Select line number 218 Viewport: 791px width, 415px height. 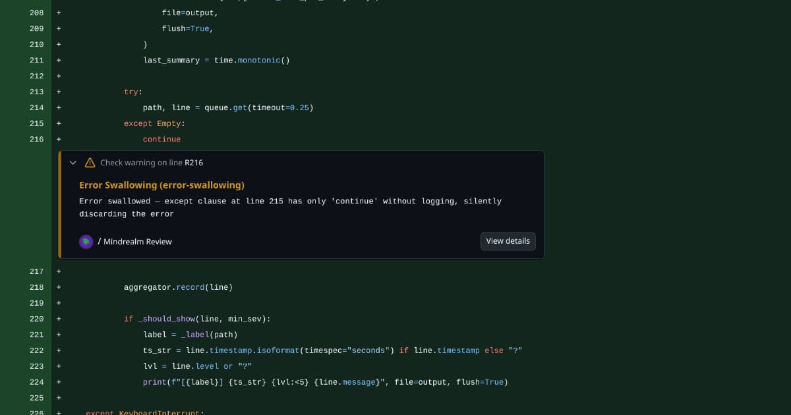(x=36, y=287)
